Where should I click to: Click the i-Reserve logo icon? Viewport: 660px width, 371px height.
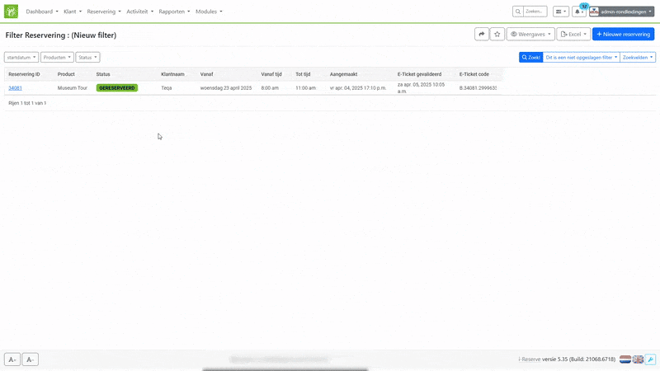[12, 12]
